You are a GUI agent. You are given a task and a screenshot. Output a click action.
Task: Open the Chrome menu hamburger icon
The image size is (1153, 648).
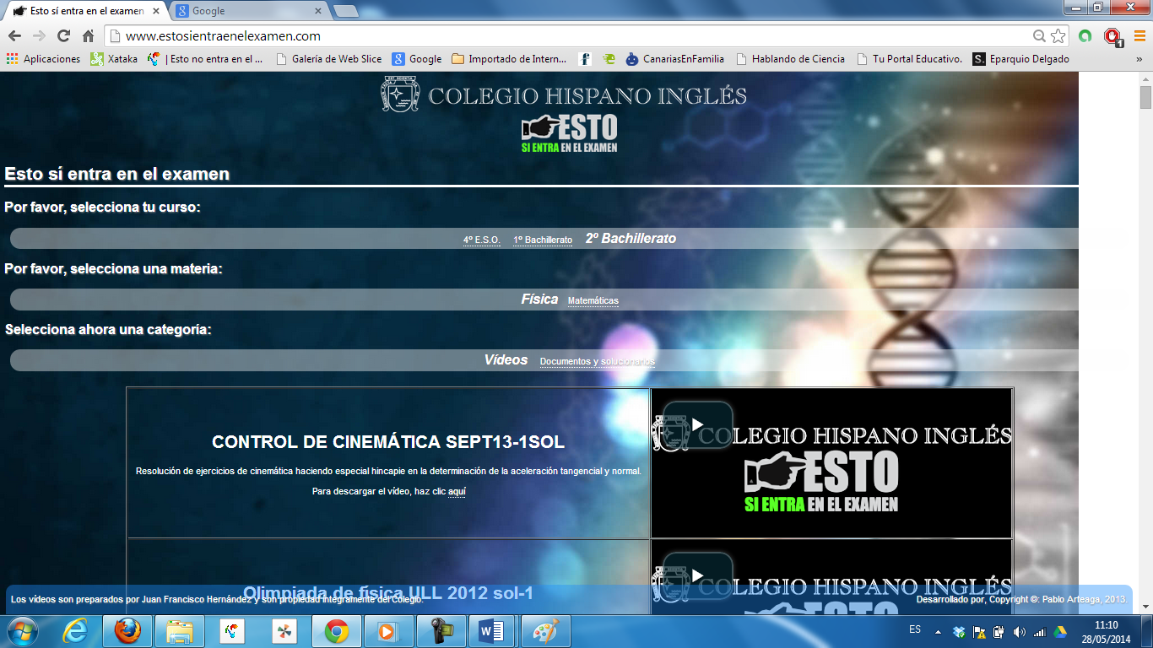(1139, 36)
